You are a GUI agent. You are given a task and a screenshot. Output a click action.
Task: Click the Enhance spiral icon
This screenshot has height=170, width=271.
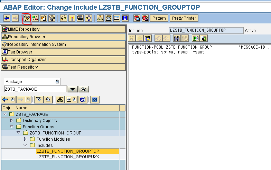(52, 18)
